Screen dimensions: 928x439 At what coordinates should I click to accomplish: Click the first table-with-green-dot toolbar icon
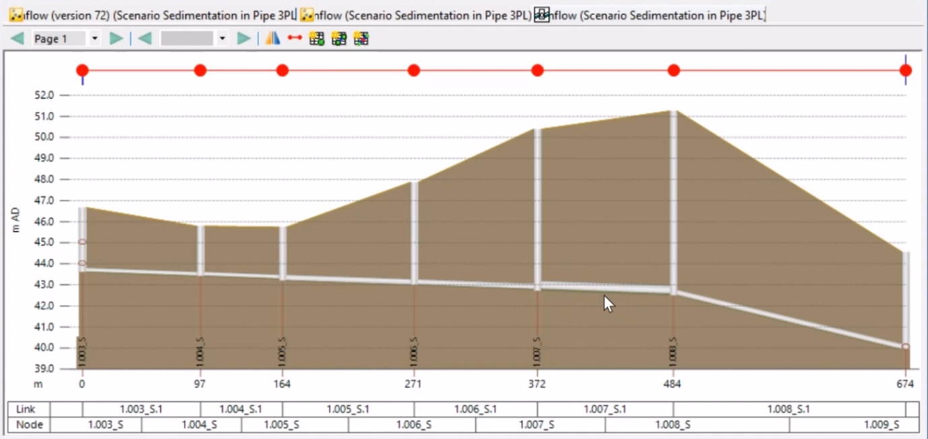[x=317, y=38]
